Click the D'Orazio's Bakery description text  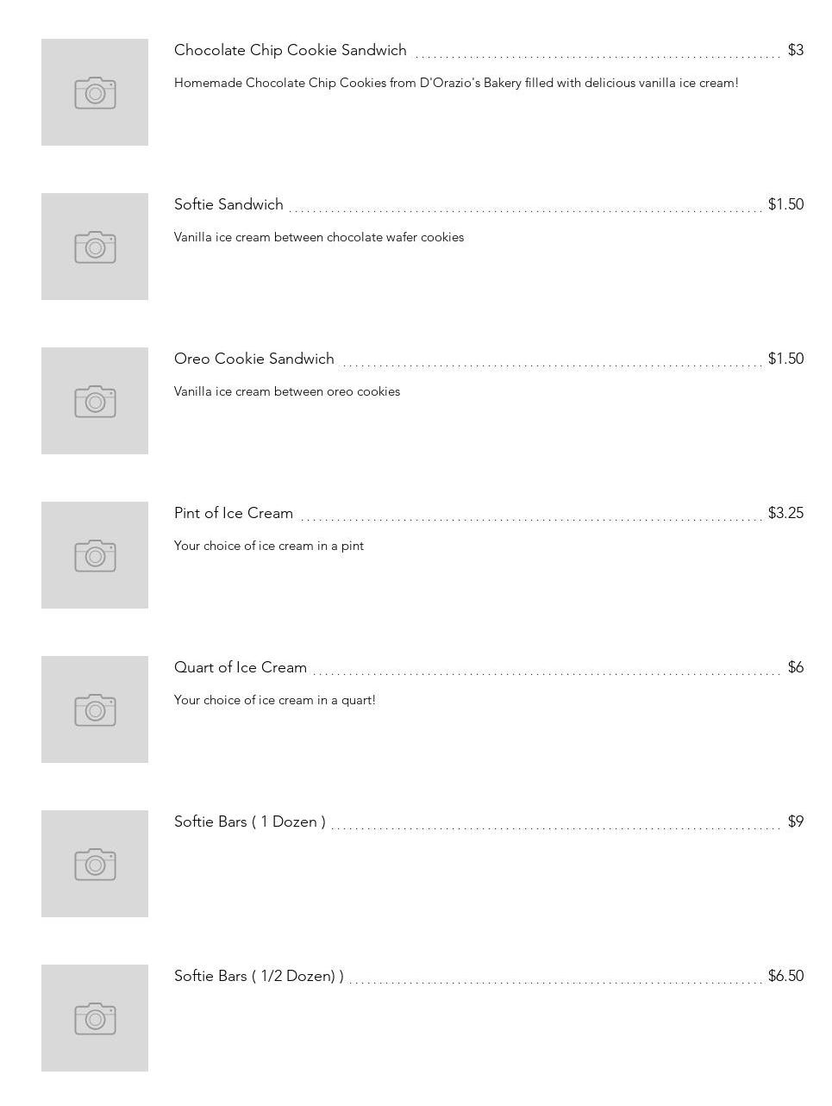pyautogui.click(x=456, y=83)
